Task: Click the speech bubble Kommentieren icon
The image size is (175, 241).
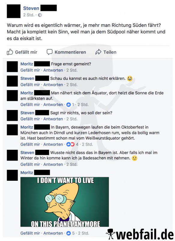Action: (50, 52)
